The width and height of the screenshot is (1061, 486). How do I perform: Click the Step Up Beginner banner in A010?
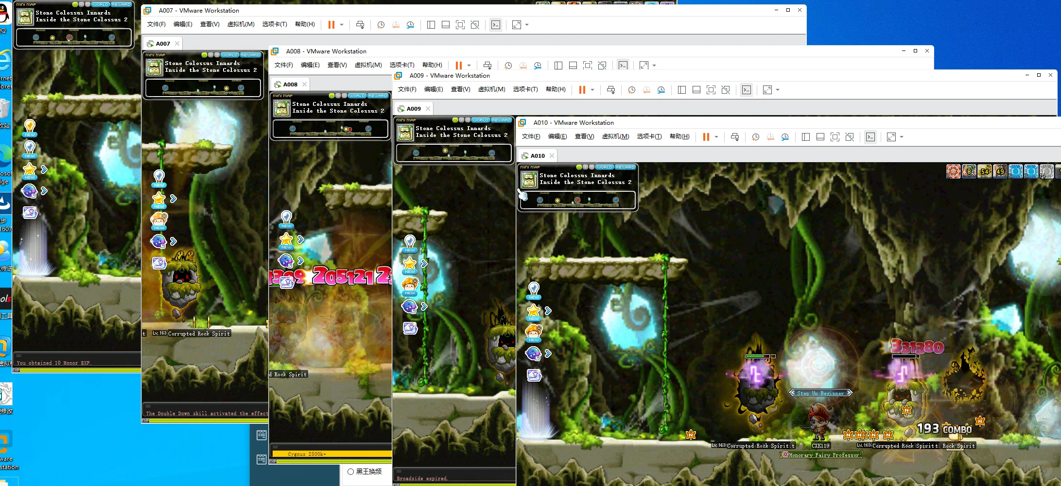pos(820,393)
